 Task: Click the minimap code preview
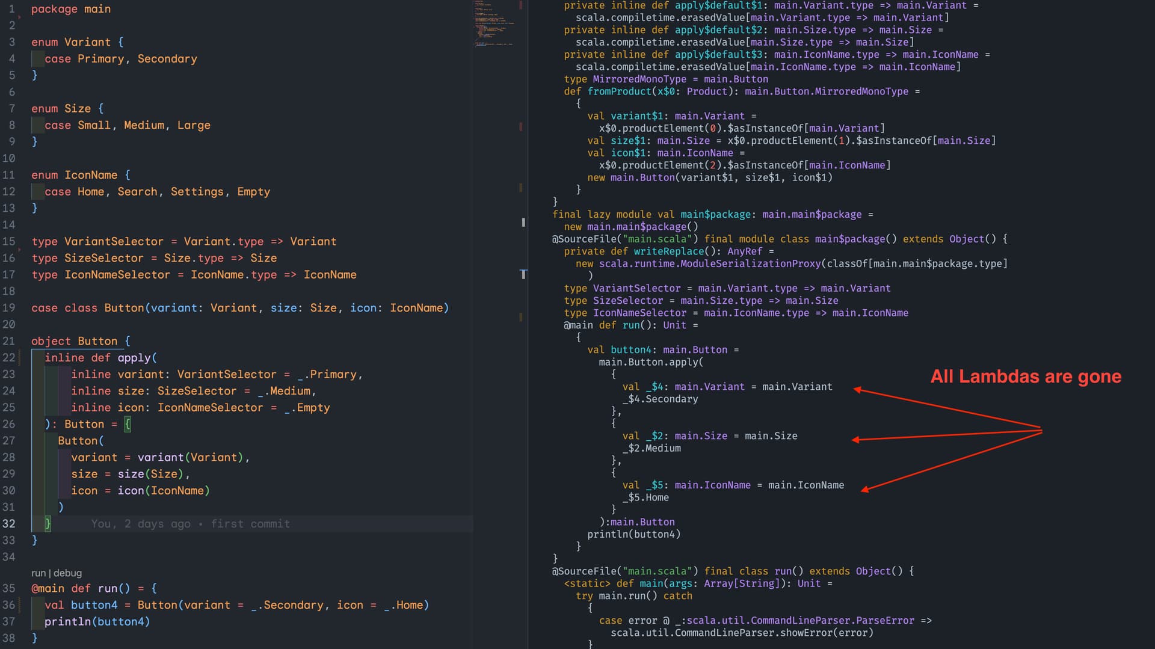click(x=493, y=24)
